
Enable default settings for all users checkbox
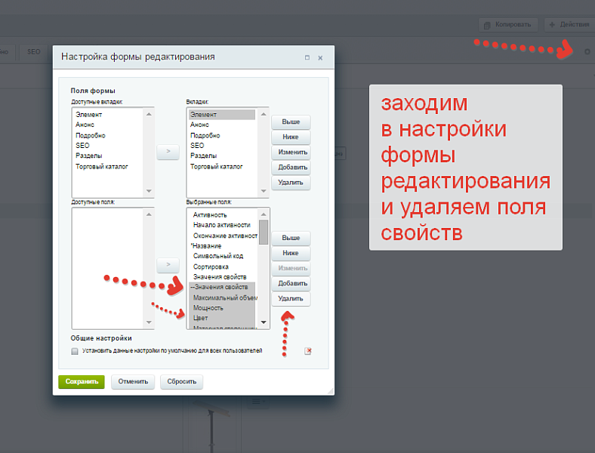(x=75, y=351)
